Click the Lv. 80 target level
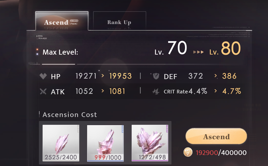268x166 pixels. click(225, 49)
